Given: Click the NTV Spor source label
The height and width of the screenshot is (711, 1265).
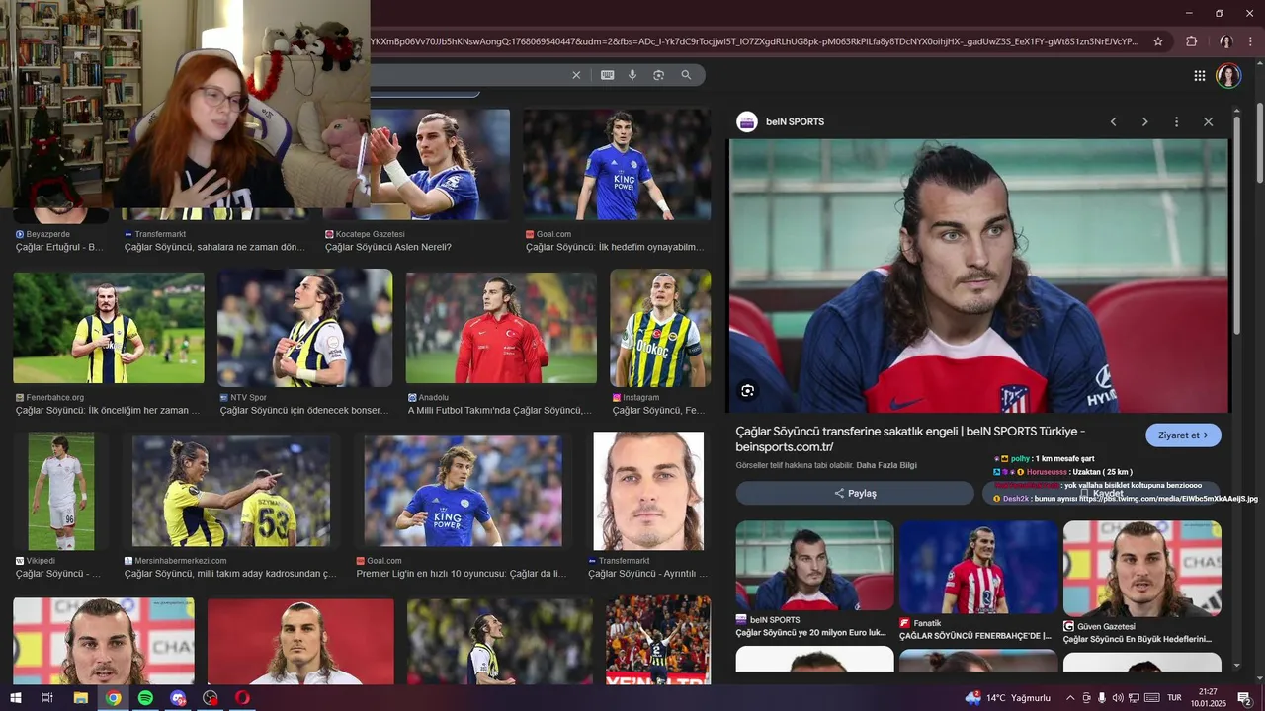Looking at the screenshot, I should tap(249, 398).
